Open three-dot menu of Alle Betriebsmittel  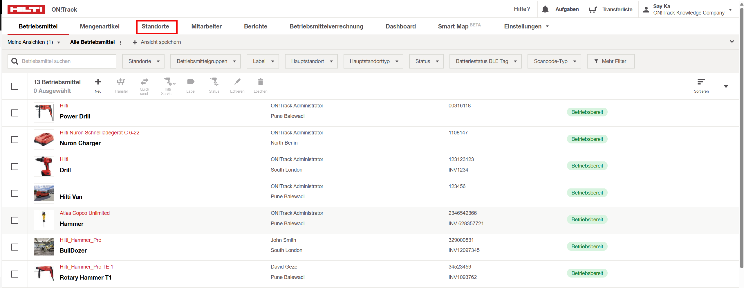point(120,42)
